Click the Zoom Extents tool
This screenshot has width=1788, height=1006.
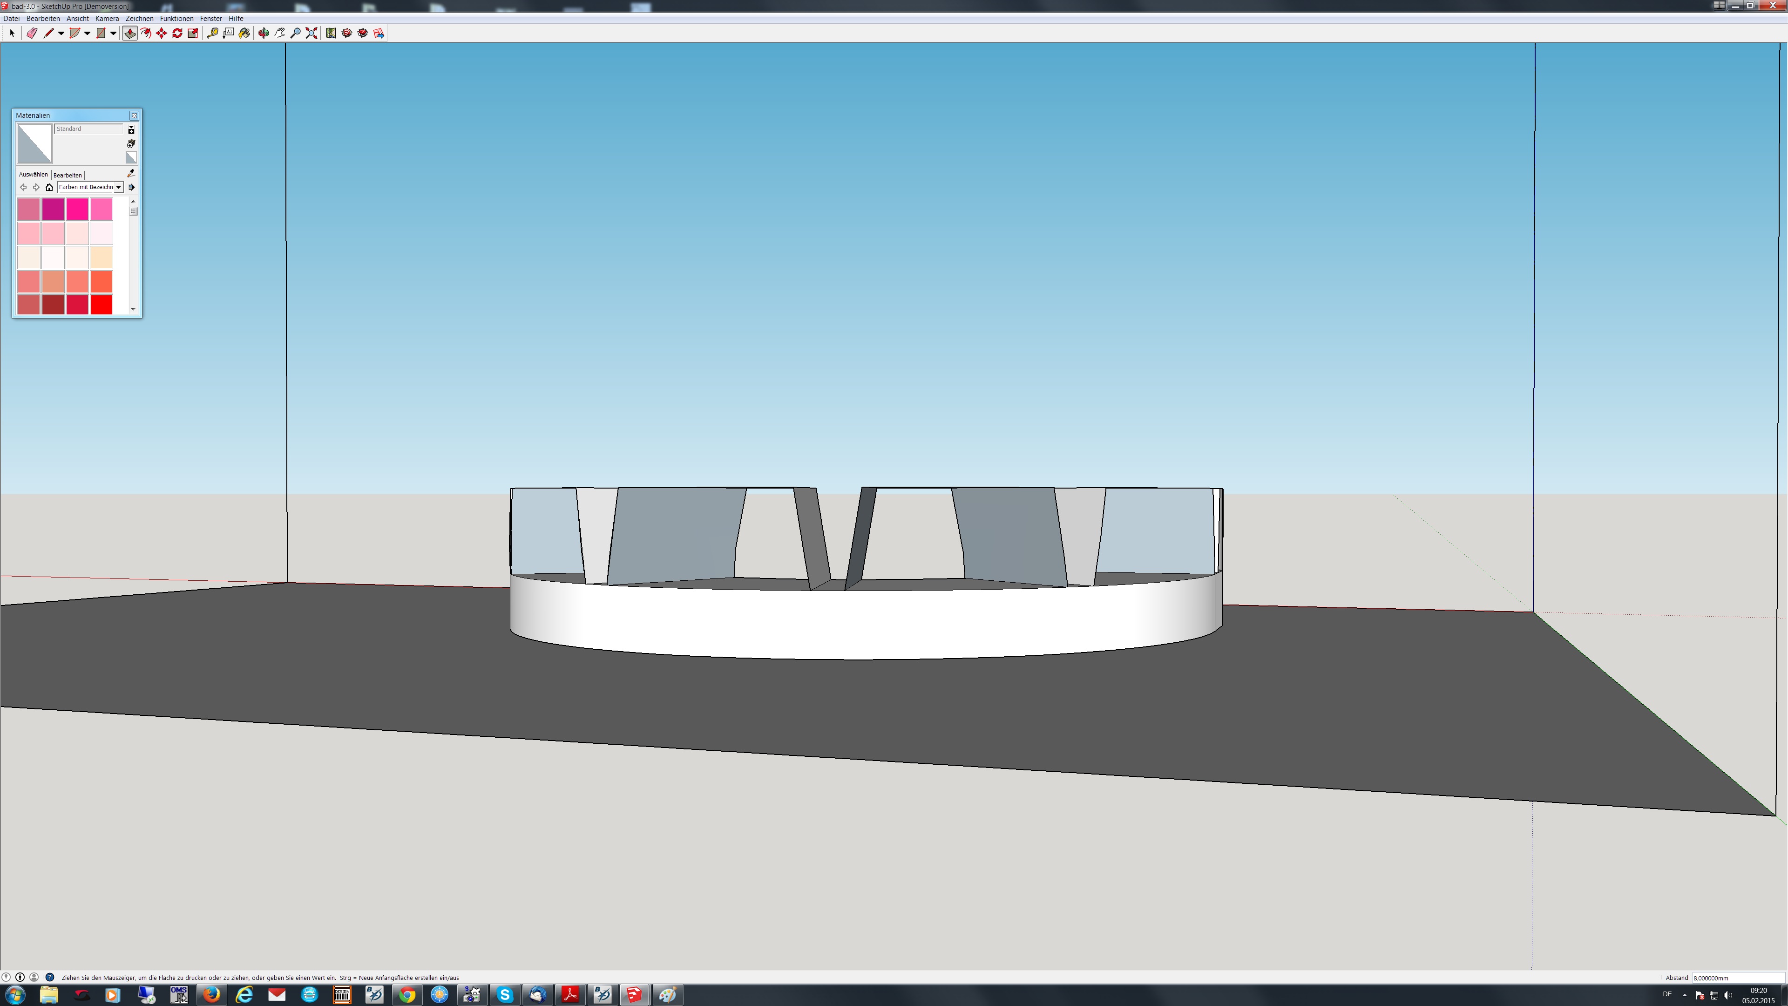click(312, 34)
